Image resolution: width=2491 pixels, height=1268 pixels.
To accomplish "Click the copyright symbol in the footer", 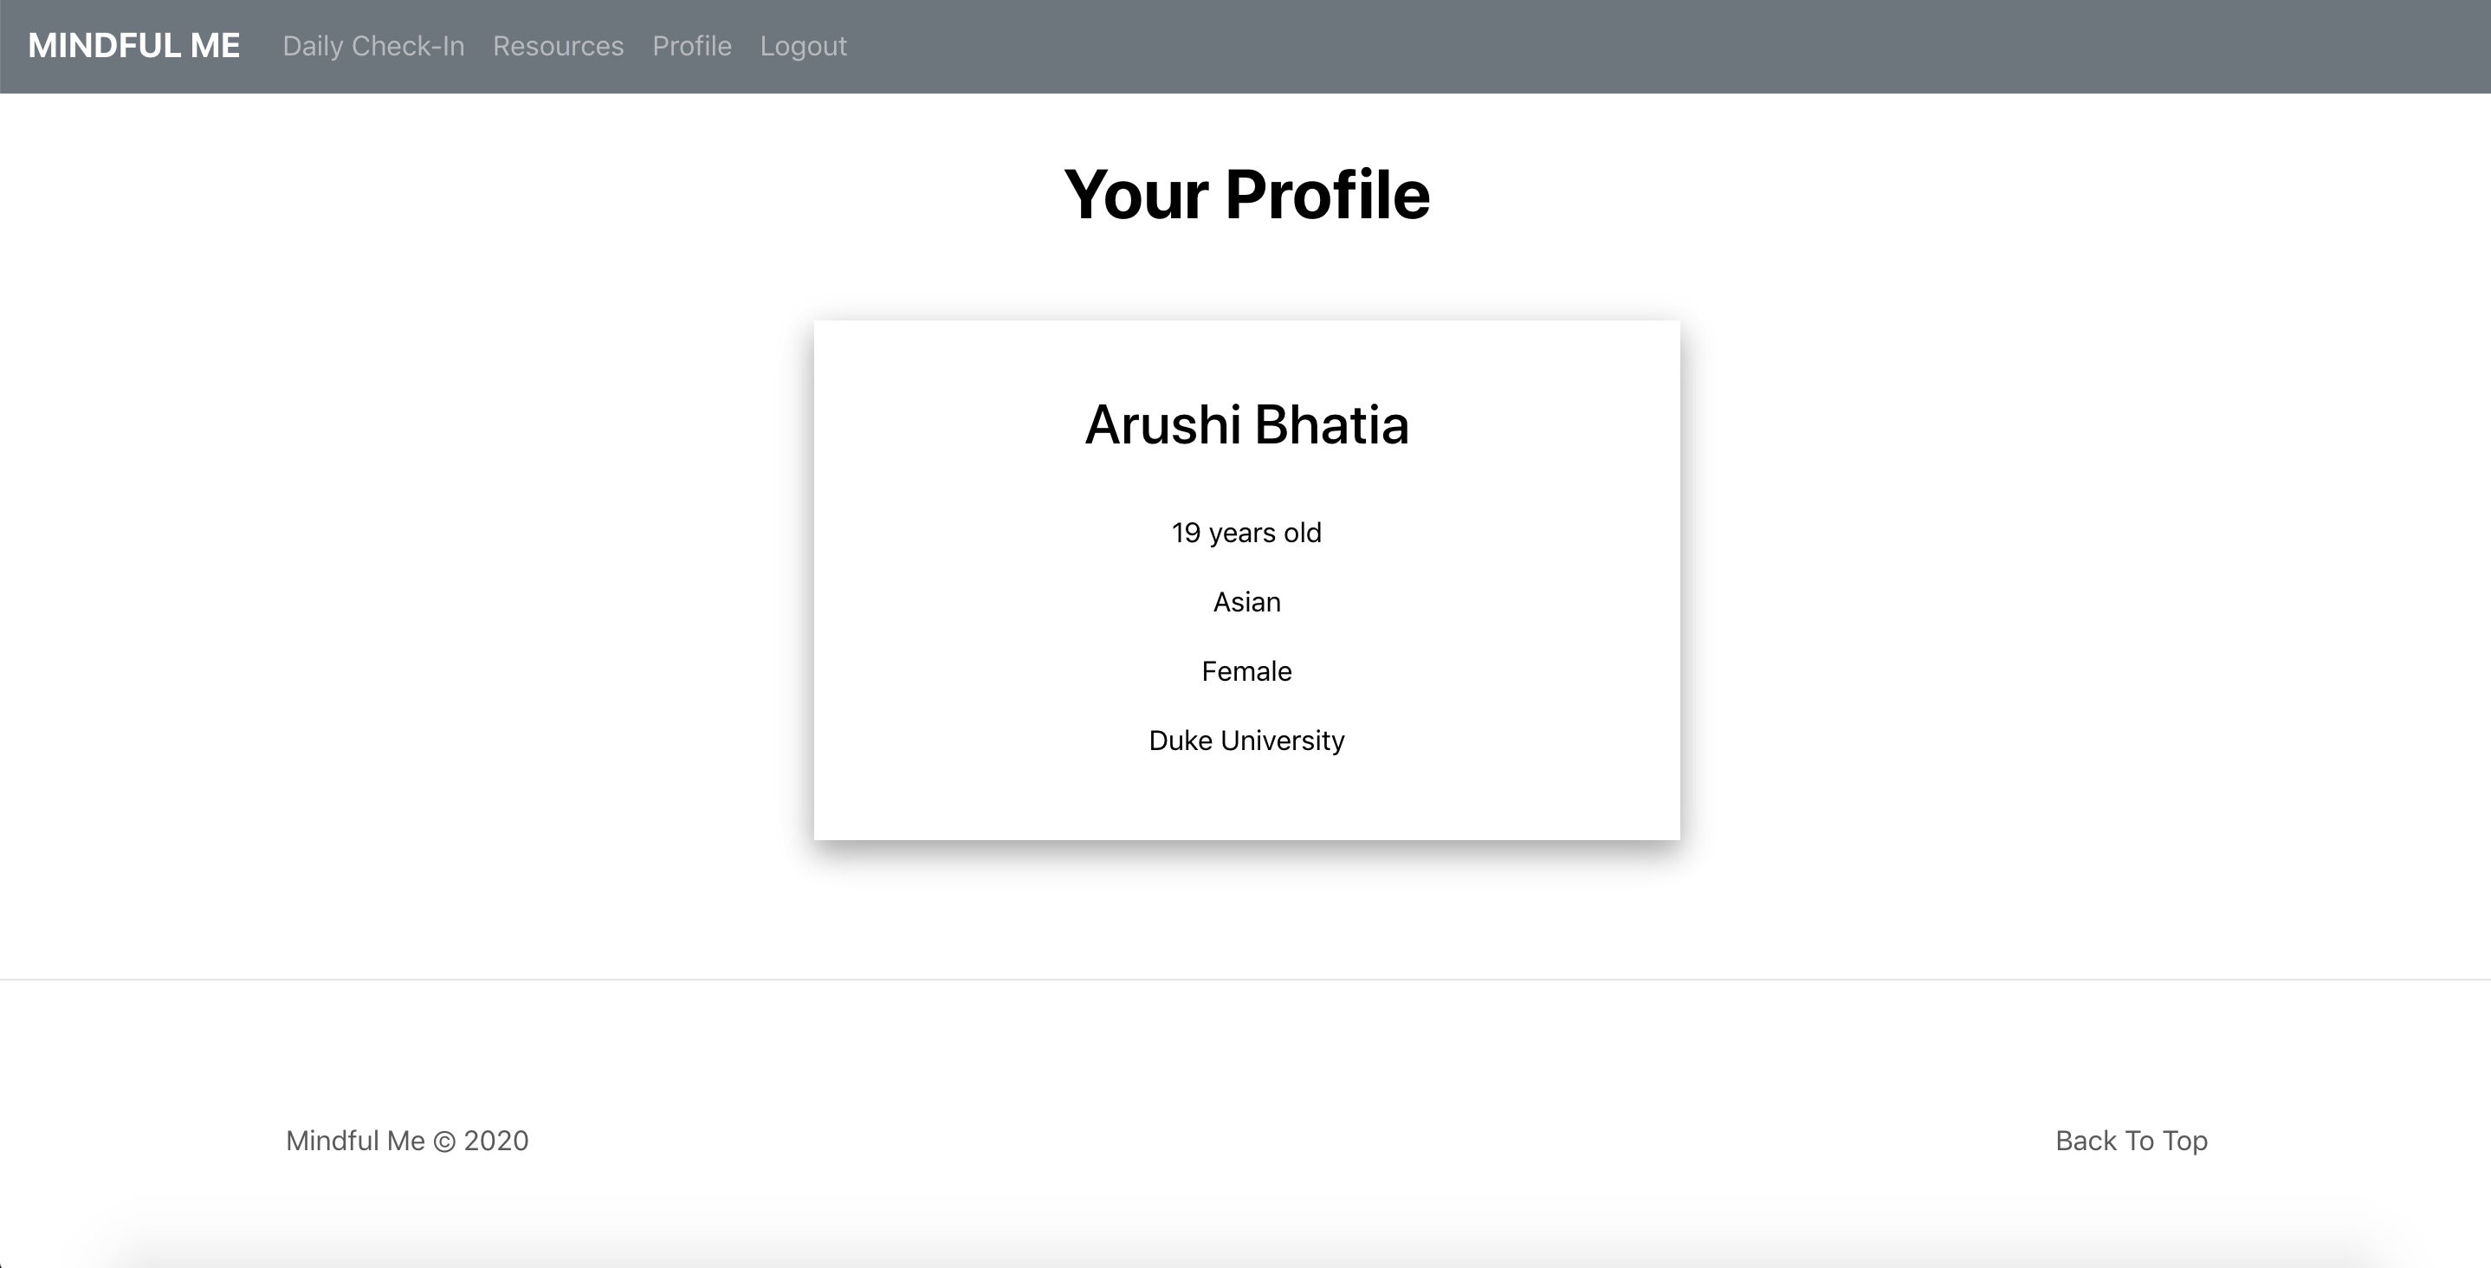I will [x=443, y=1142].
